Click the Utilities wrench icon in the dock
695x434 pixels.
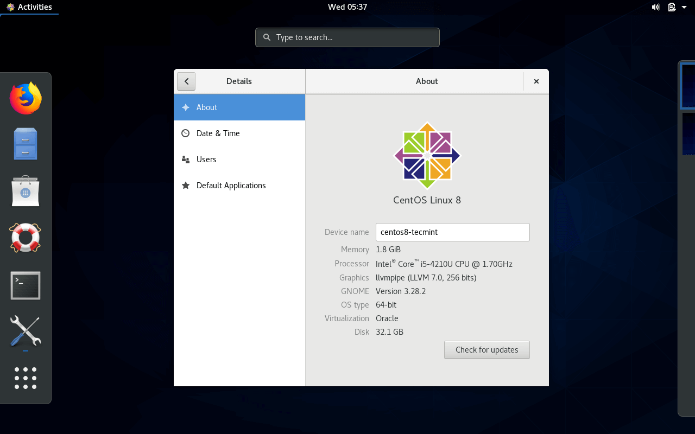pos(25,332)
